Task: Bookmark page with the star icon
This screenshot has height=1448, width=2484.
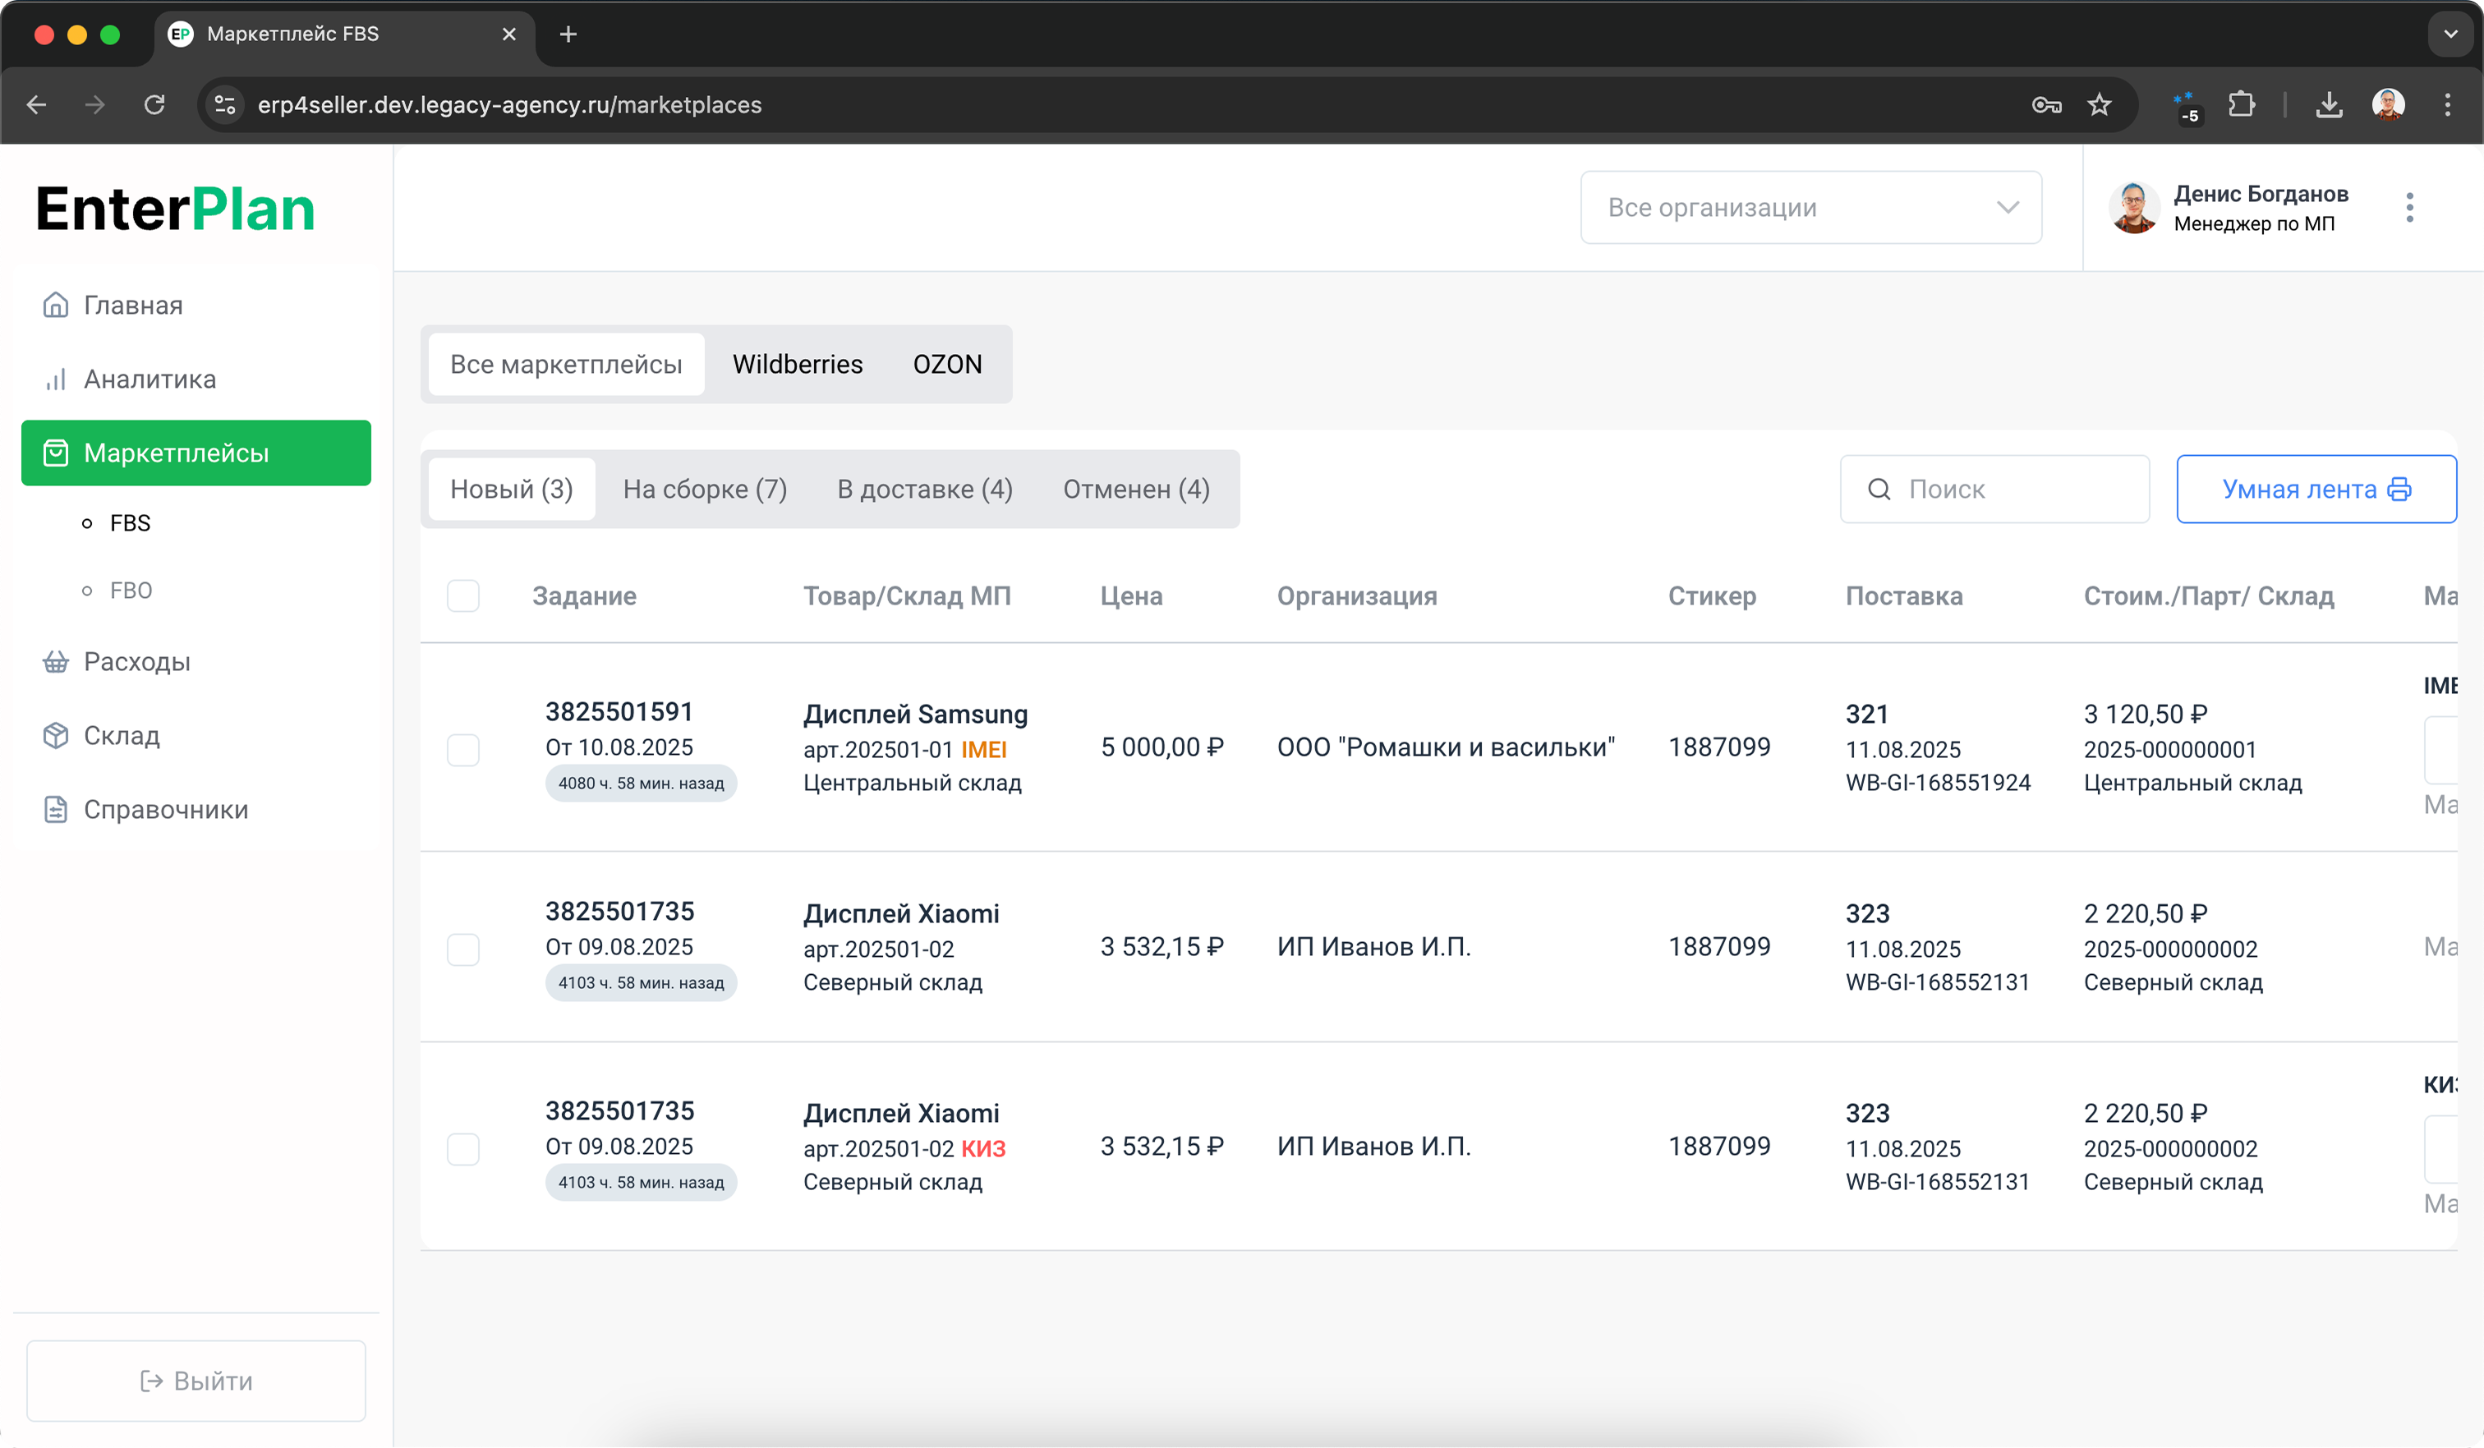Action: (x=2100, y=104)
